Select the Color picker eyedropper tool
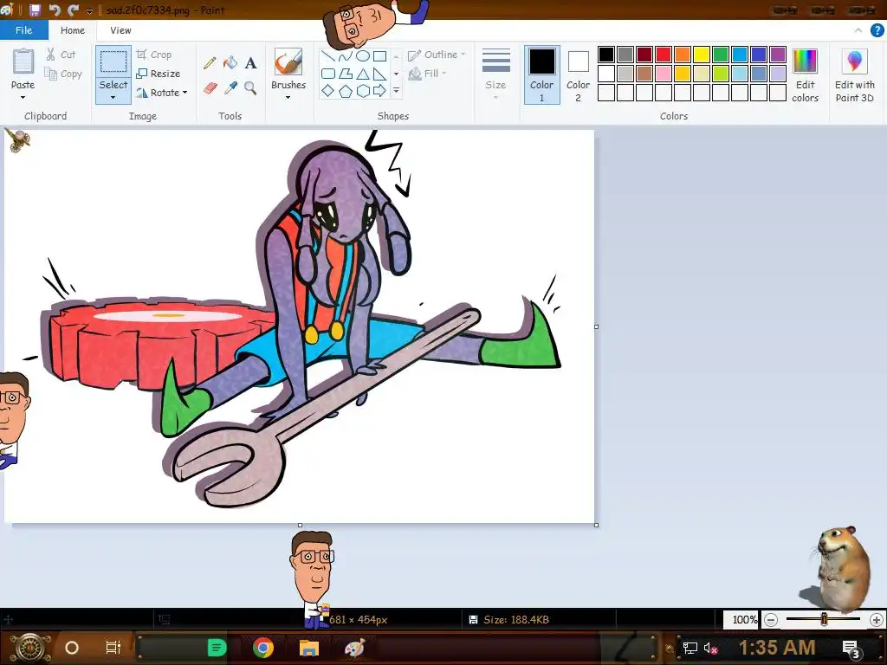The image size is (887, 665). [230, 88]
